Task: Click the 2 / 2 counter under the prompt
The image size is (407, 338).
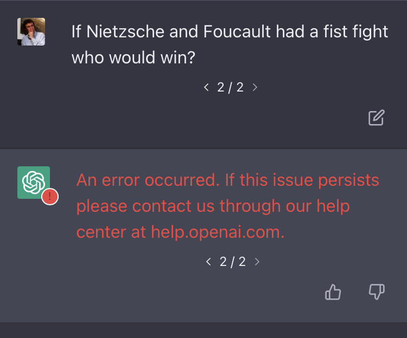Action: coord(231,87)
